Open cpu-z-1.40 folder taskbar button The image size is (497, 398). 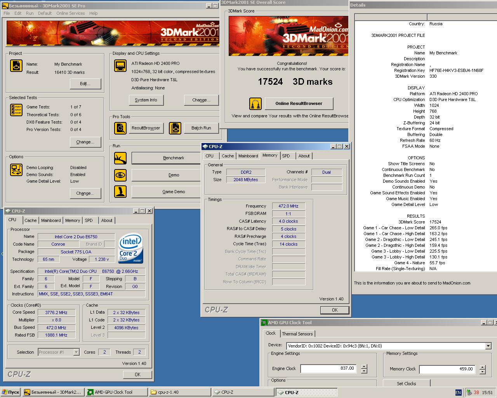[x=180, y=392]
